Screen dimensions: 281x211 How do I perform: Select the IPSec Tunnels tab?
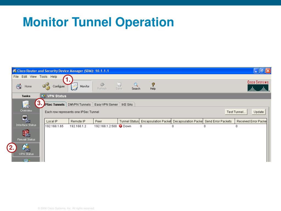pos(55,104)
